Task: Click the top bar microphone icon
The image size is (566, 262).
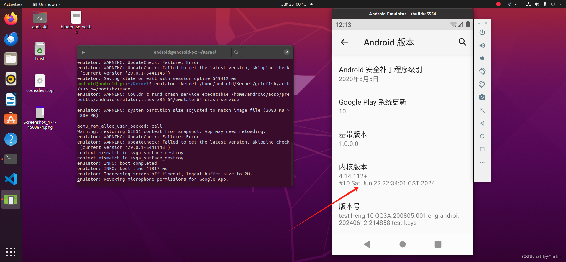Action: (545, 4)
